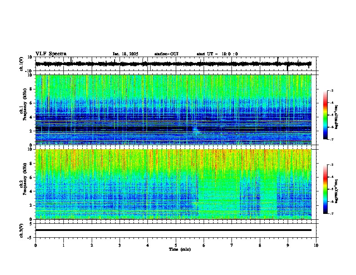Click tick label "0" on the time axis
The width and height of the screenshot is (356, 275).
click(36, 245)
